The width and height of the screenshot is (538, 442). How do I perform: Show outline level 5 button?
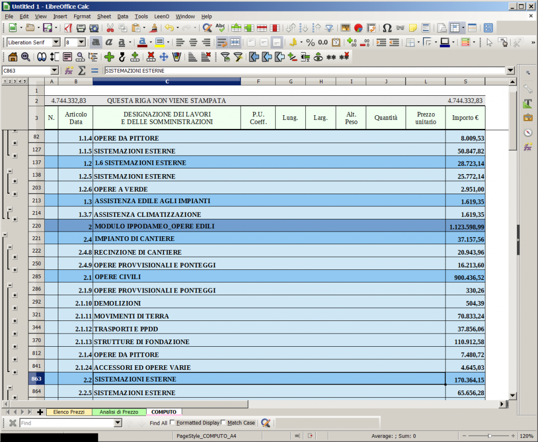pyautogui.click(x=24, y=81)
